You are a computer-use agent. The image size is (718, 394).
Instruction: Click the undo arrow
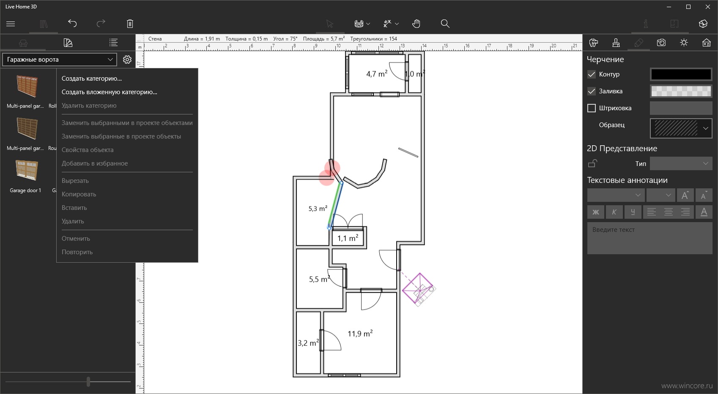click(72, 24)
